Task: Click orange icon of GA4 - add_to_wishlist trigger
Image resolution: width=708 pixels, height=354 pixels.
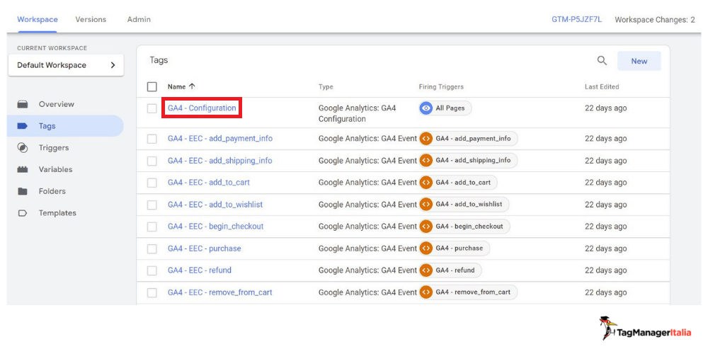Action: click(x=426, y=204)
